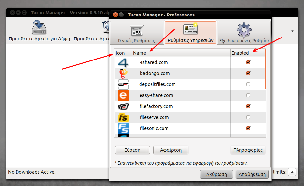The width and height of the screenshot is (304, 186).
Task: Open the General Settings tab (Γενικές Ρυθμίσεις)
Action: [x=137, y=33]
